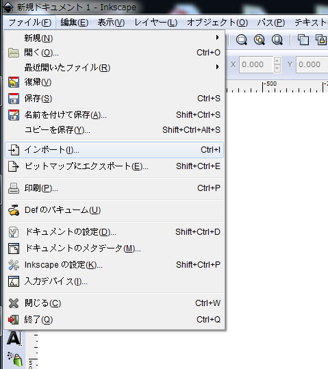Choose コピーを保存(Y)... from the menu
The height and width of the screenshot is (369, 328).
click(x=114, y=130)
